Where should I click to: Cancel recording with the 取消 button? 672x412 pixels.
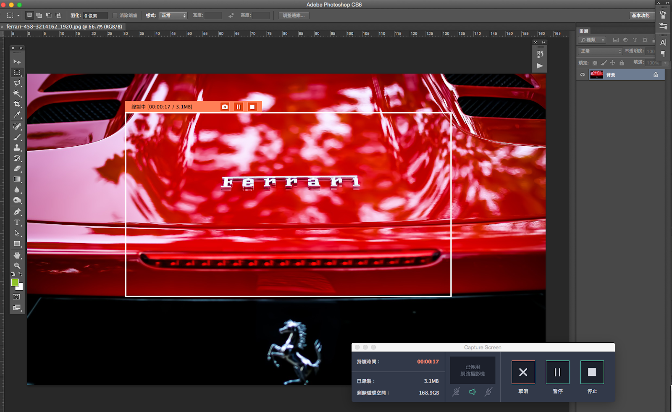[x=523, y=372]
